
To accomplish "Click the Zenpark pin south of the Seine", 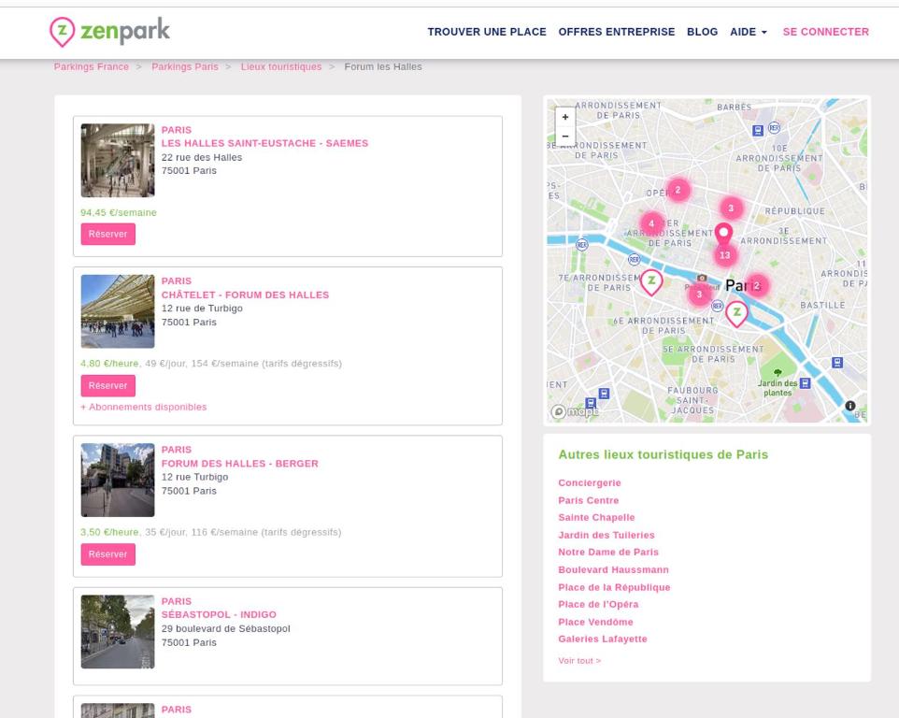I will [736, 314].
